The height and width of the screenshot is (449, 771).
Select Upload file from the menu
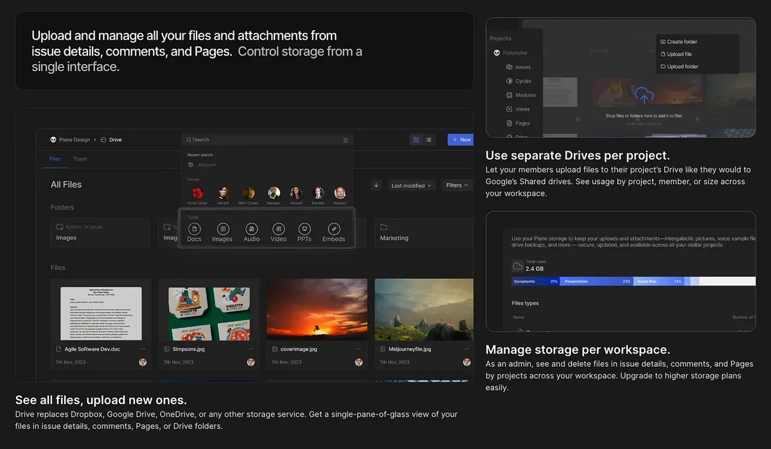(679, 54)
